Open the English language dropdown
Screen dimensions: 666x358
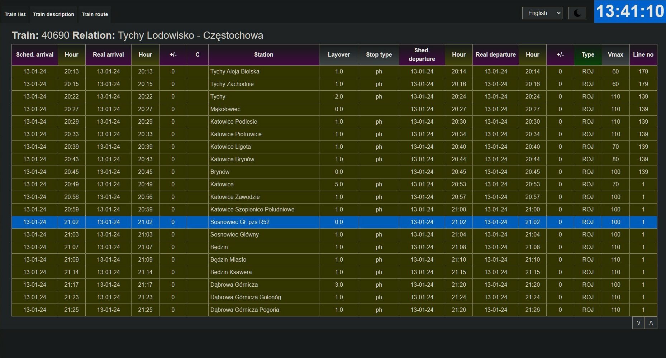tap(542, 13)
